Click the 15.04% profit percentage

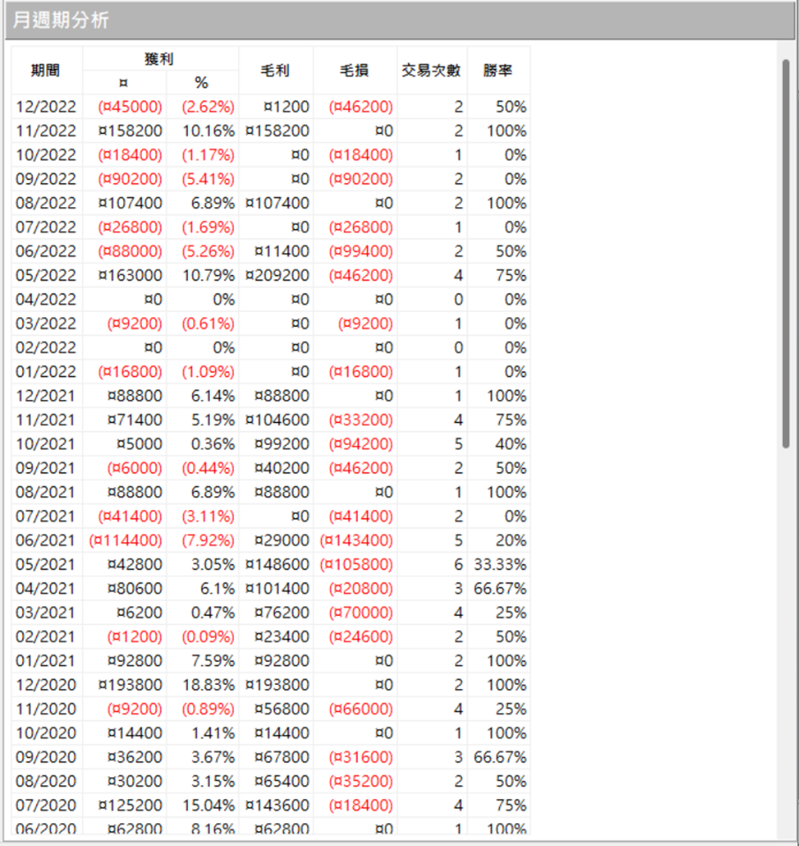tap(208, 805)
